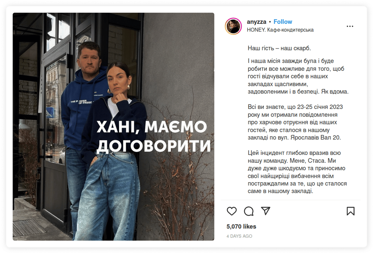Open the anyzza username link
The height and width of the screenshot is (254, 374).
tap(257, 22)
